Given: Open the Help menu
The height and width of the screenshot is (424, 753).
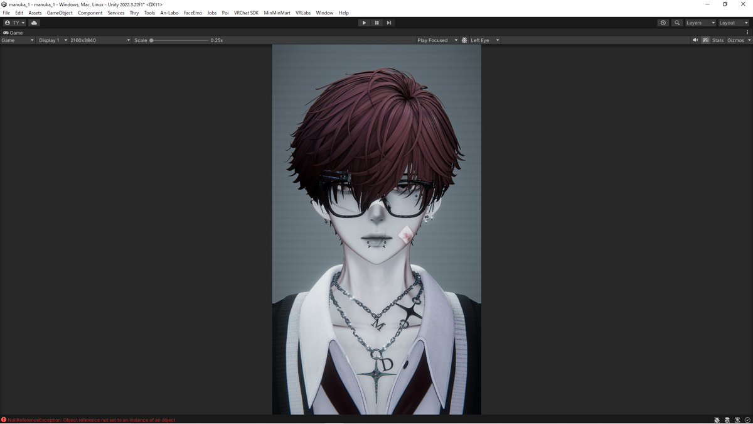Looking at the screenshot, I should coord(343,13).
